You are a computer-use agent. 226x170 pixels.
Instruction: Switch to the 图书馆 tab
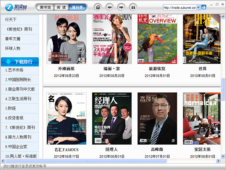pyautogui.click(x=46, y=7)
